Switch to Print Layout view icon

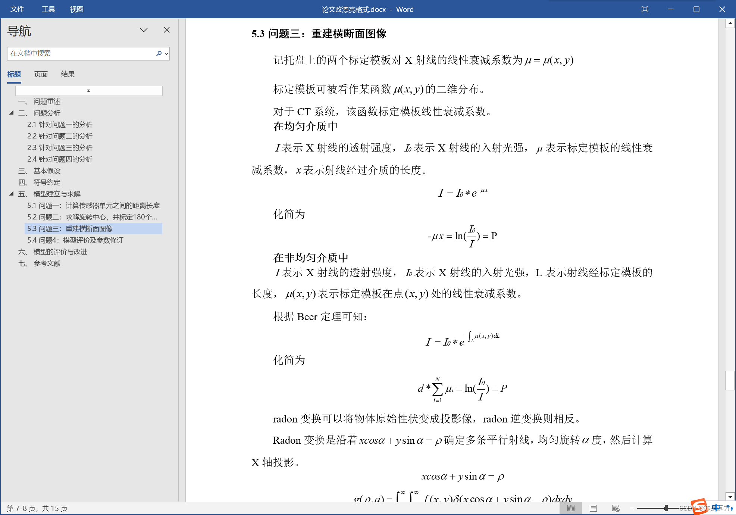pyautogui.click(x=593, y=508)
